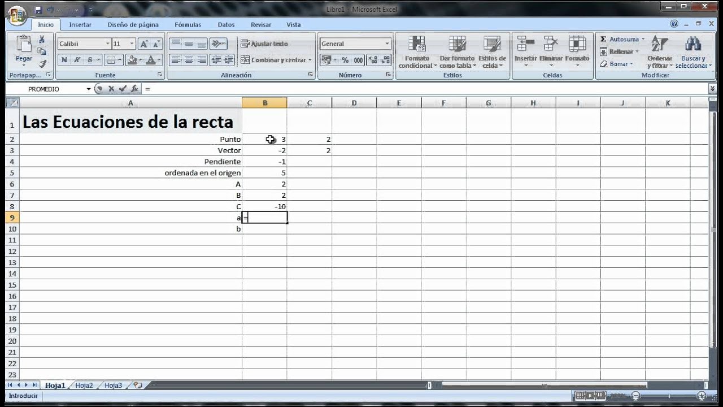
Task: Open Ordenar y filtrar menu
Action: pyautogui.click(x=660, y=52)
